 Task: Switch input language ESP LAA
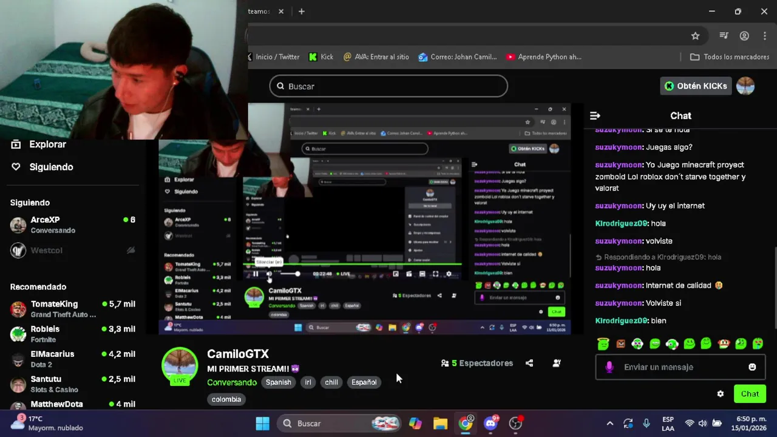668,424
